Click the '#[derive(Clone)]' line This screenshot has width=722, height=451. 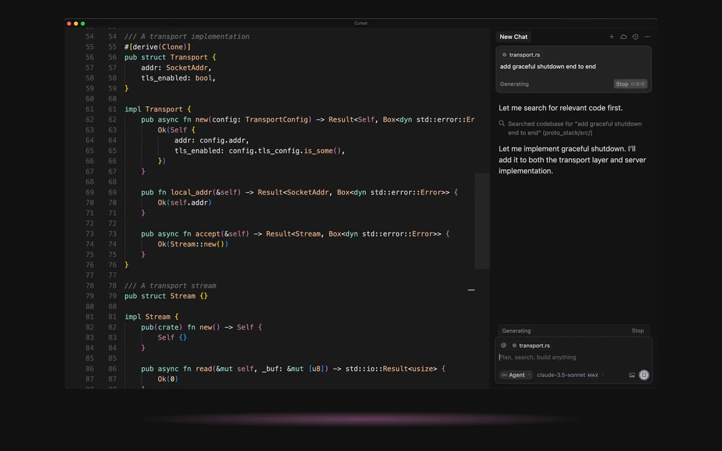tap(157, 47)
